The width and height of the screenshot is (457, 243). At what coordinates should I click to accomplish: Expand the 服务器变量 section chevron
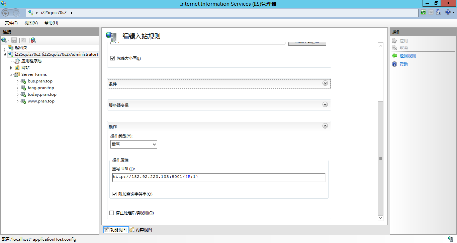point(325,104)
